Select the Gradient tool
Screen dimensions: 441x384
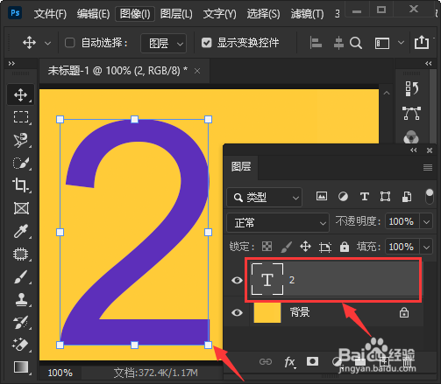pyautogui.click(x=21, y=367)
